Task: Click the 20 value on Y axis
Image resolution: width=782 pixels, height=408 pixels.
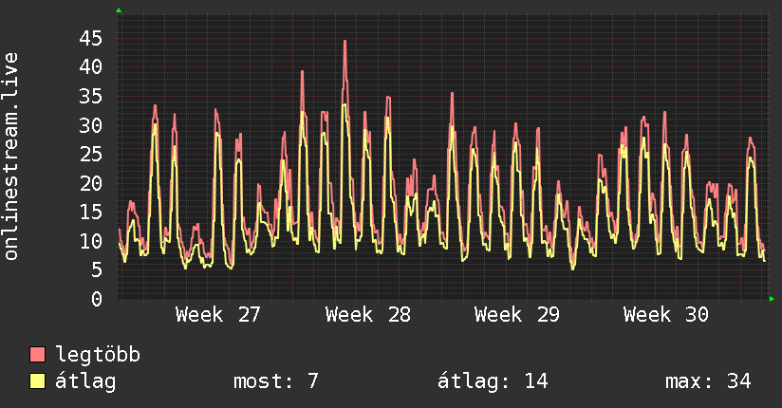Action: [x=91, y=183]
